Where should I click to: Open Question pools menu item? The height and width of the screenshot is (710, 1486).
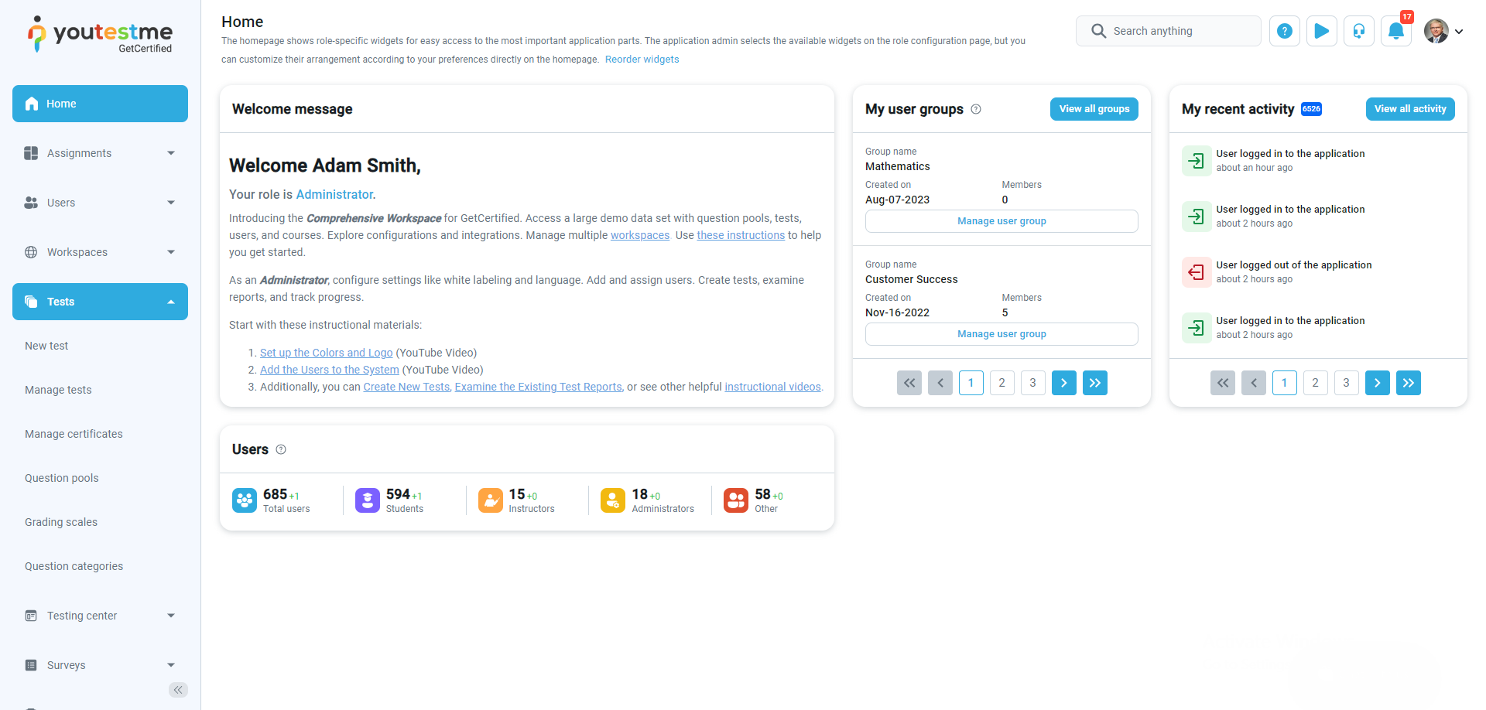(62, 478)
